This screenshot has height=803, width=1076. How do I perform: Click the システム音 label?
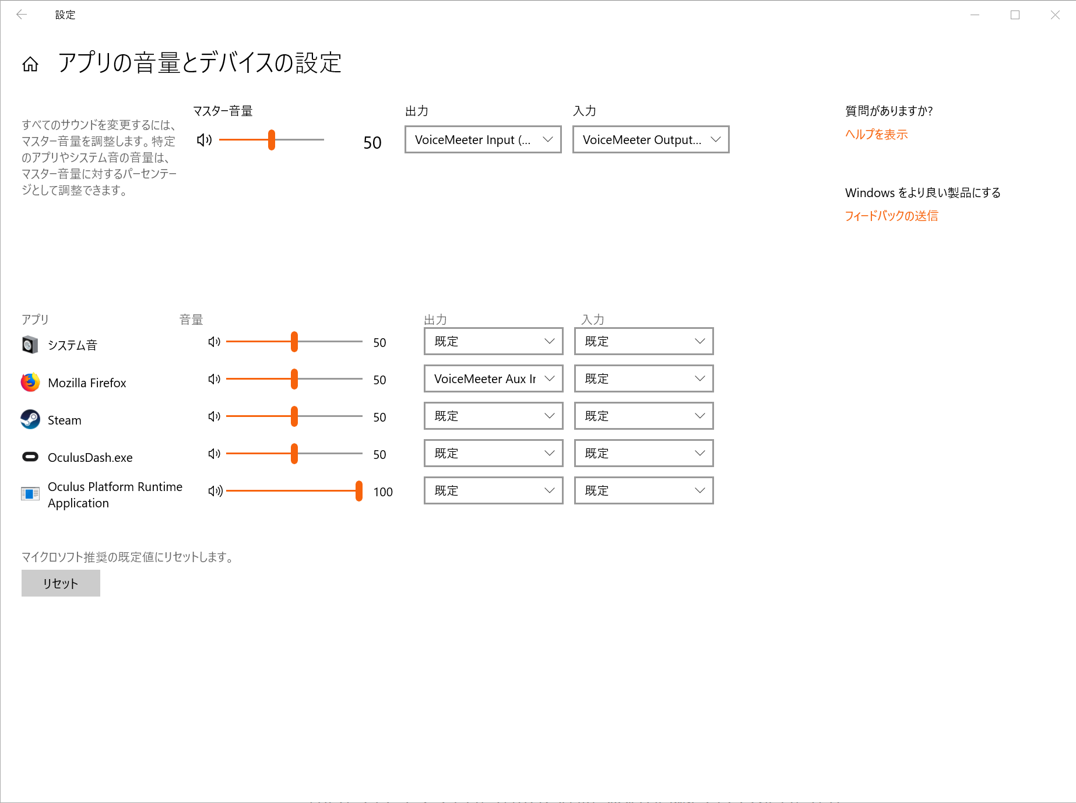(72, 345)
